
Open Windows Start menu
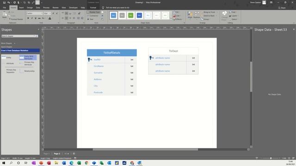click(x=4, y=163)
